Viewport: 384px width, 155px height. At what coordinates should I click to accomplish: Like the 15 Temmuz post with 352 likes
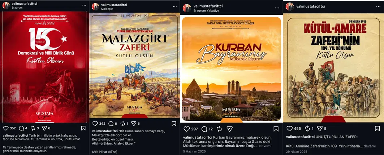tap(6, 128)
